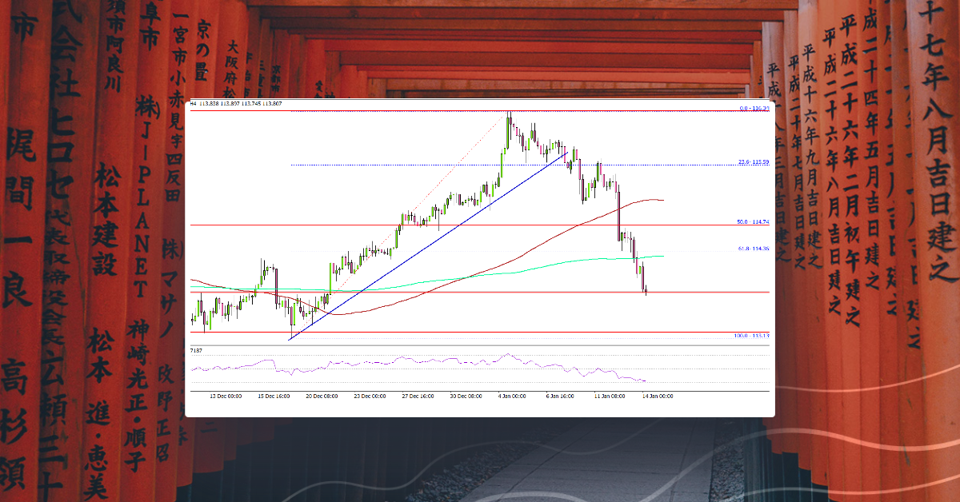
Task: Select the 61.8 - 114.36 level label
Action: point(755,248)
